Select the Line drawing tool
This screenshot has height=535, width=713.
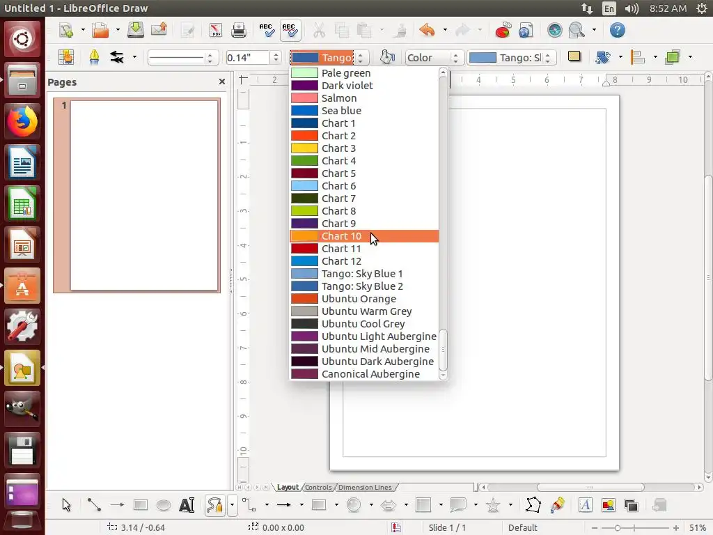(94, 504)
